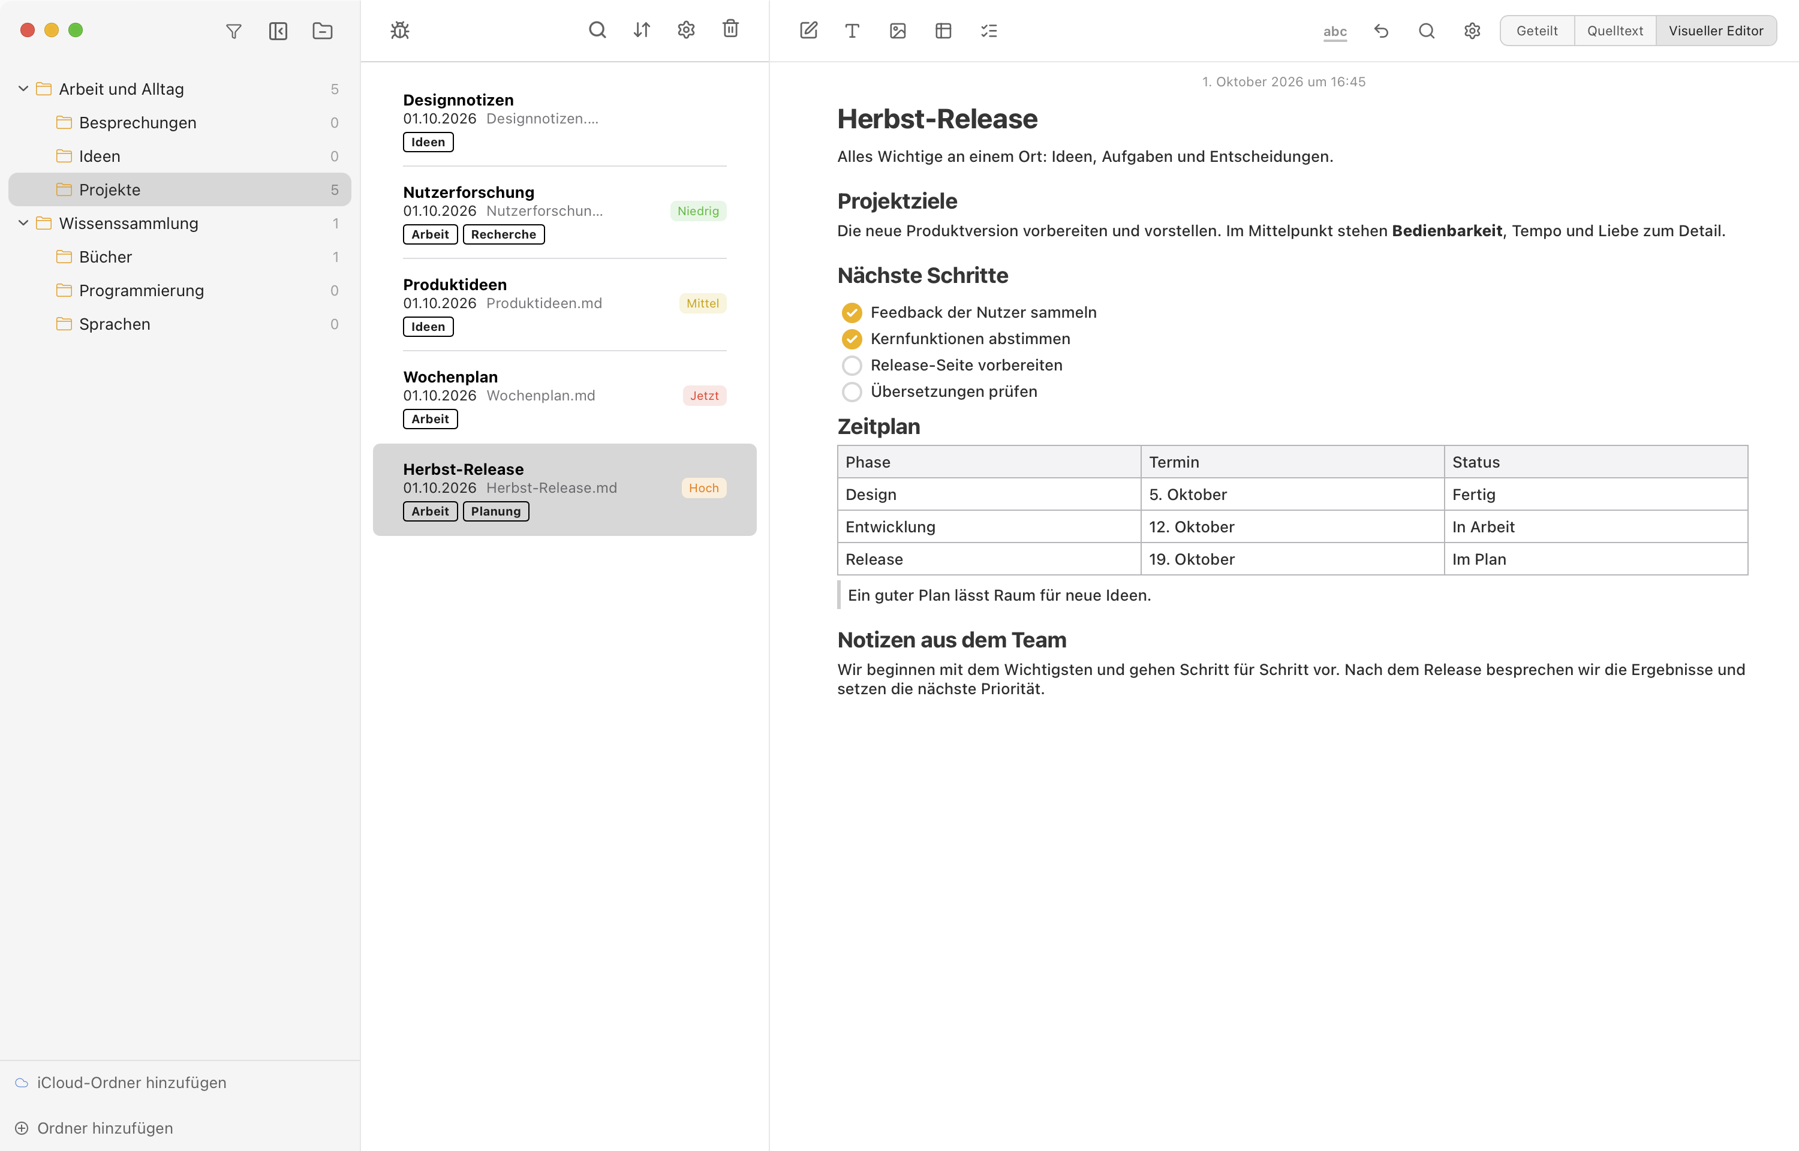Uncheck 'Feedback der Nutzer sammeln' task
1799x1151 pixels.
852,312
